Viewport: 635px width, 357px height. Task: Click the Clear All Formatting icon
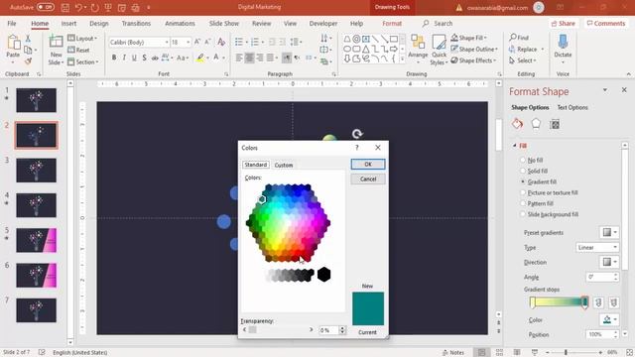pos(221,42)
